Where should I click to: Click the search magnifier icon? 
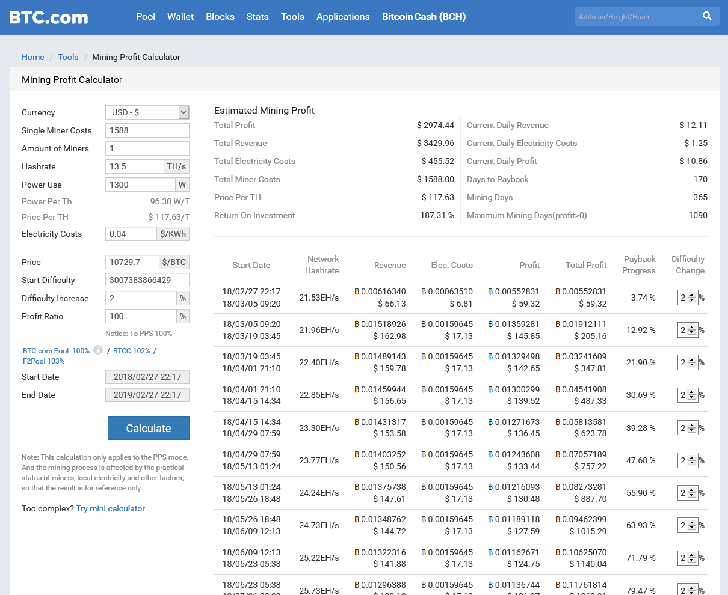point(707,16)
